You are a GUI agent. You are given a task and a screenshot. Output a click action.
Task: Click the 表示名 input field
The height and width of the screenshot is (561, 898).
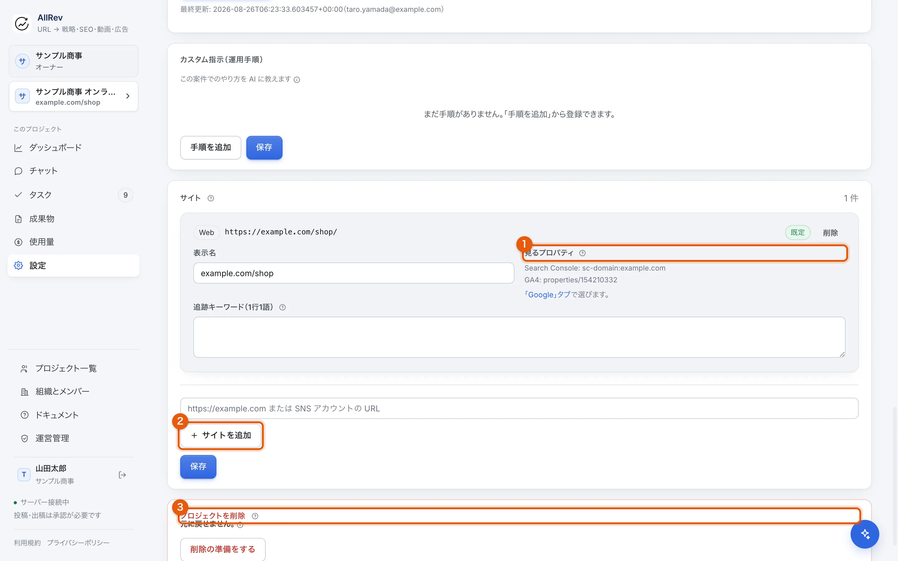(x=354, y=273)
